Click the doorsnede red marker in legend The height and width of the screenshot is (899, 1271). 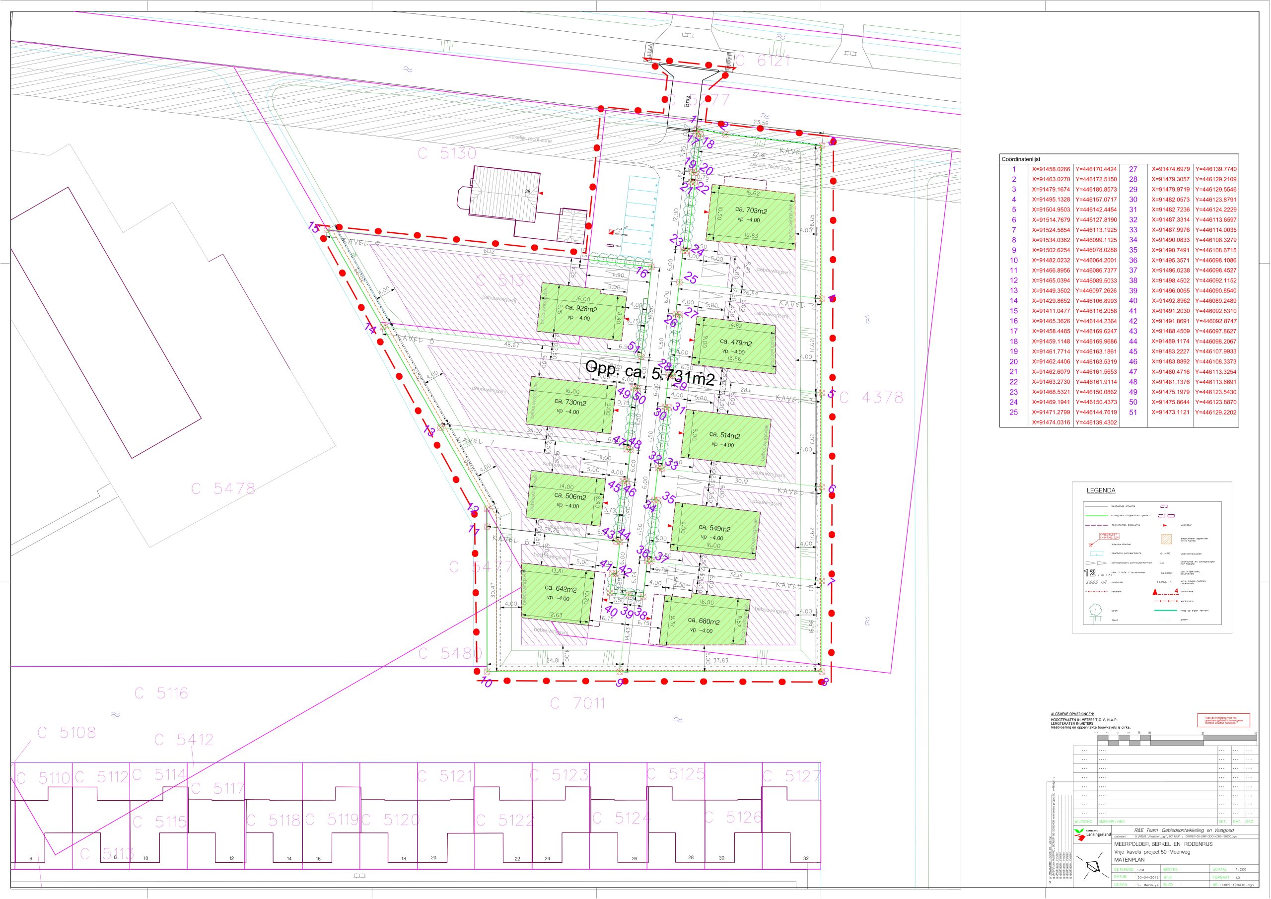(x=1166, y=592)
